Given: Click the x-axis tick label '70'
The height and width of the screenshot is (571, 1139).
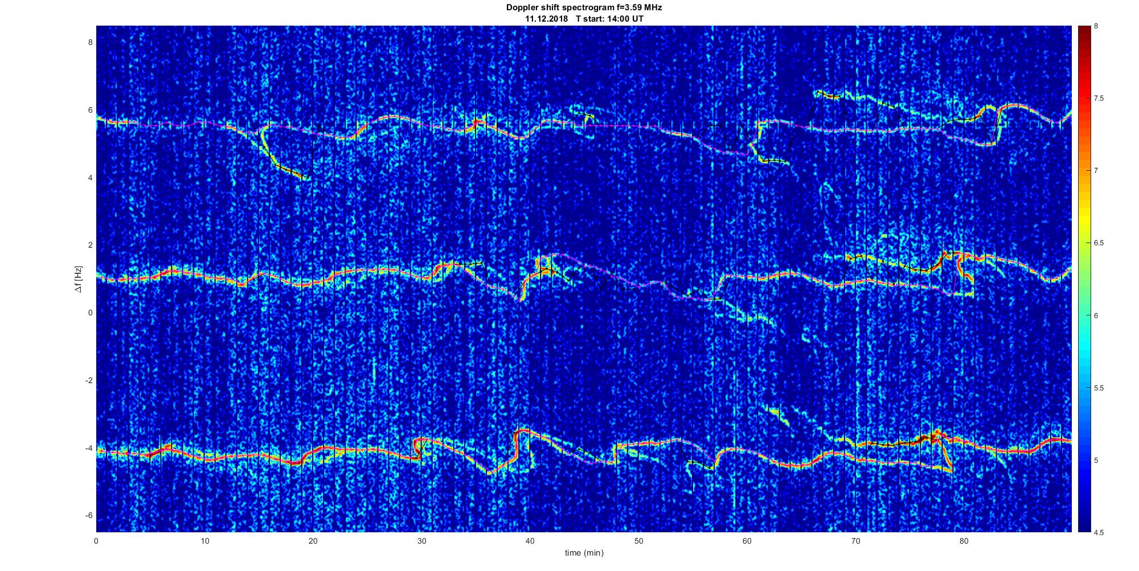Looking at the screenshot, I should (x=856, y=541).
